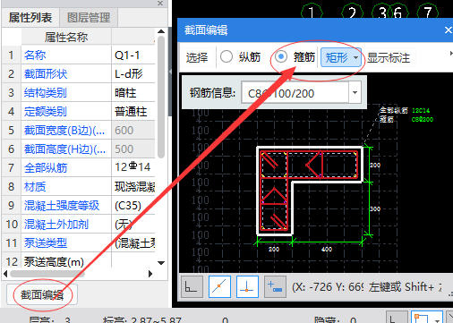453x323 pixels.
Task: Click the 泵送类型 property label
Action: pos(46,243)
